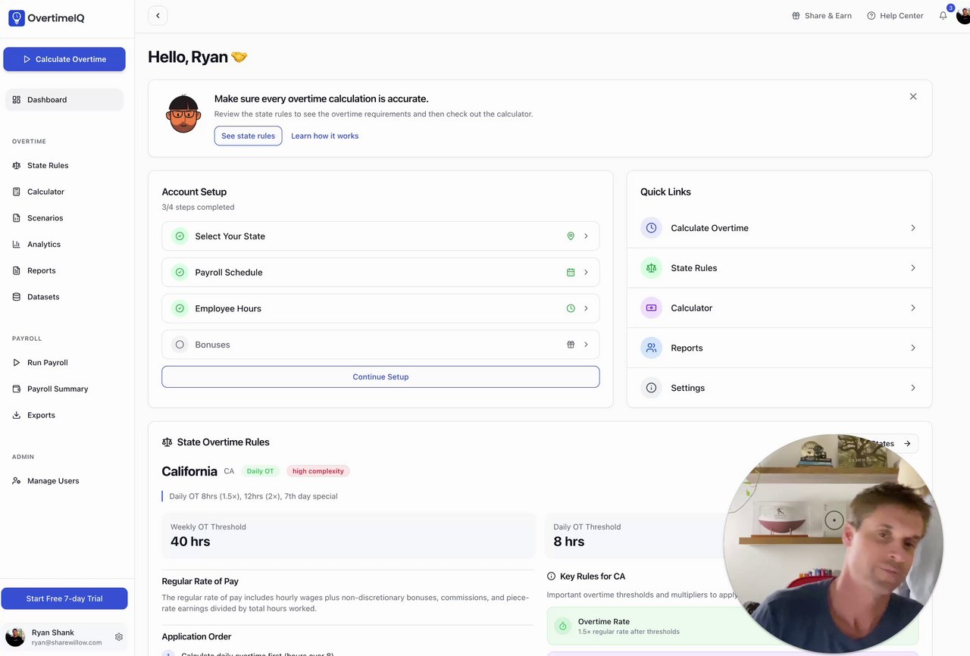Click Continue Setup button
The image size is (970, 656).
pos(380,377)
